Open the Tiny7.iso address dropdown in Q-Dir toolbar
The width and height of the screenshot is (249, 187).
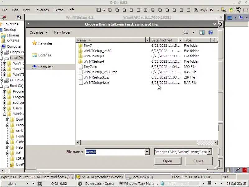coord(218,10)
